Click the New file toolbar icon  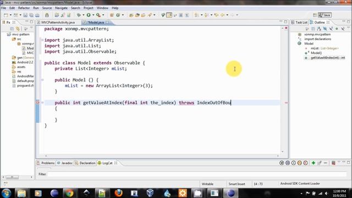(6, 15)
